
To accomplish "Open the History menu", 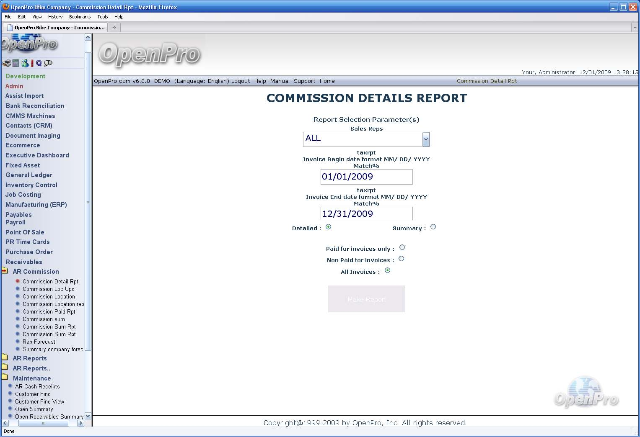I will [55, 17].
